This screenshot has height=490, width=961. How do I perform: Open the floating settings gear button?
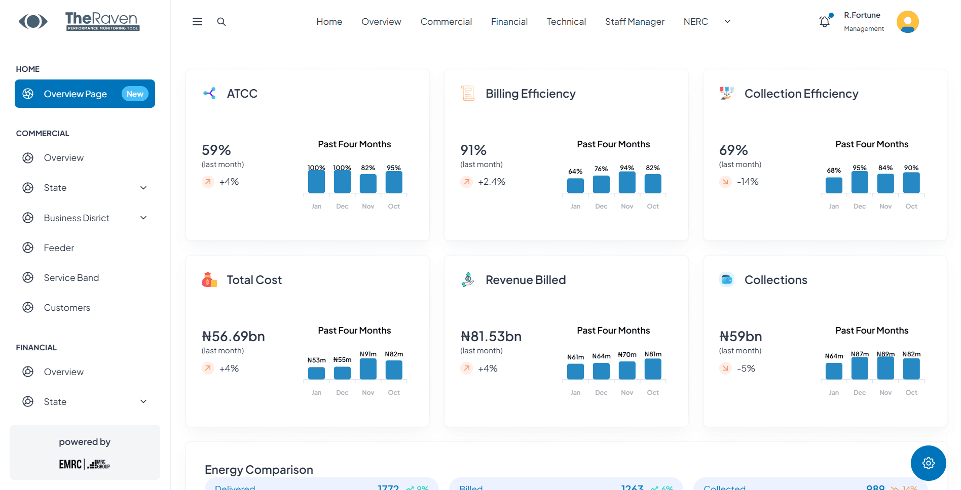tap(928, 463)
